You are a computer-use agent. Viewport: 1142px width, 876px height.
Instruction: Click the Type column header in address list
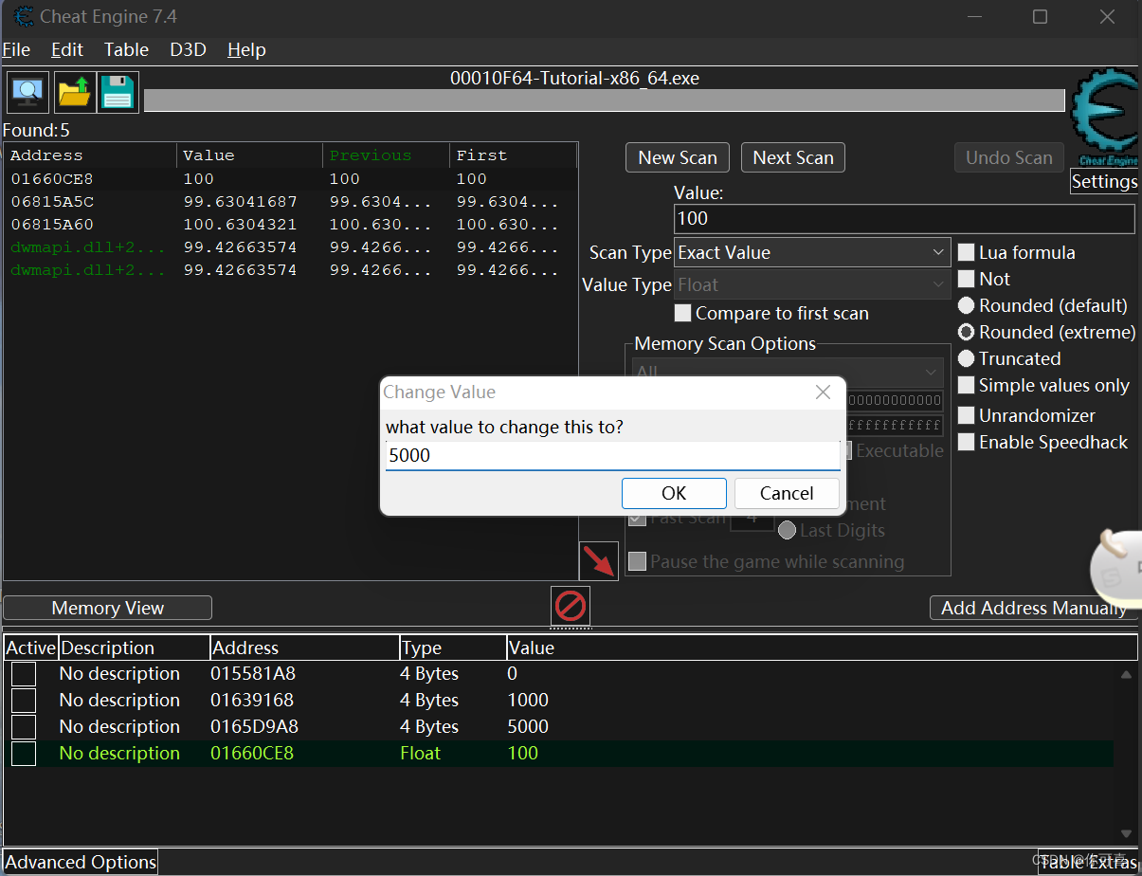tap(452, 648)
